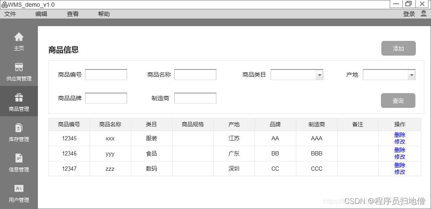Select the 深圳 origin cell
The height and width of the screenshot is (209, 431).
pos(234,169)
